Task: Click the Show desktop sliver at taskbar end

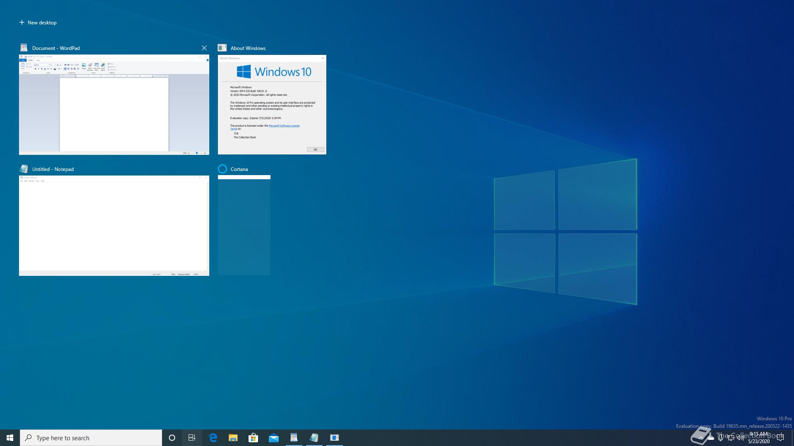Action: 792,438
